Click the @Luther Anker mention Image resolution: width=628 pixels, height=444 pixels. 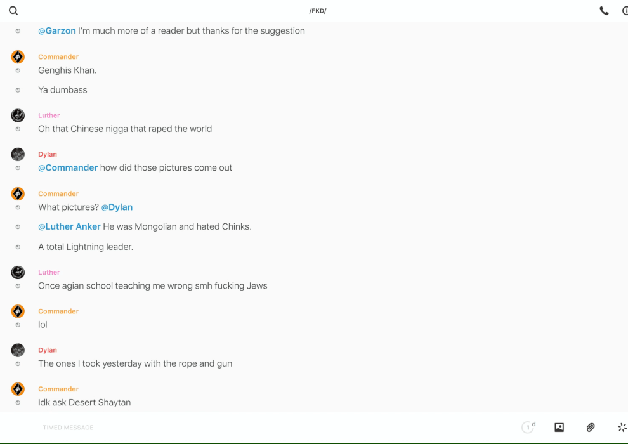pos(69,226)
